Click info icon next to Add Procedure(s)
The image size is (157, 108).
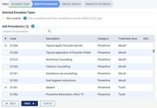point(33,26)
